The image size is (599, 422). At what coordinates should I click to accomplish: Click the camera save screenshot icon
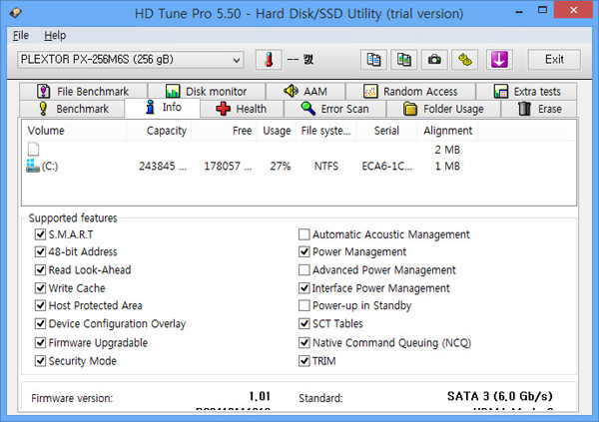click(434, 60)
